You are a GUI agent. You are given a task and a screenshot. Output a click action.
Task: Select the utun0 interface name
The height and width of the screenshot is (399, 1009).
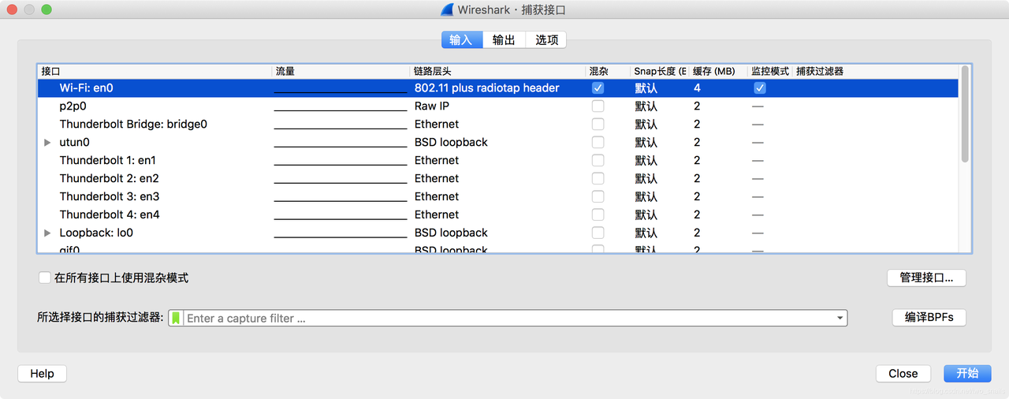[75, 143]
